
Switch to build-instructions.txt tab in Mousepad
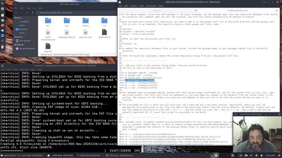(237, 11)
